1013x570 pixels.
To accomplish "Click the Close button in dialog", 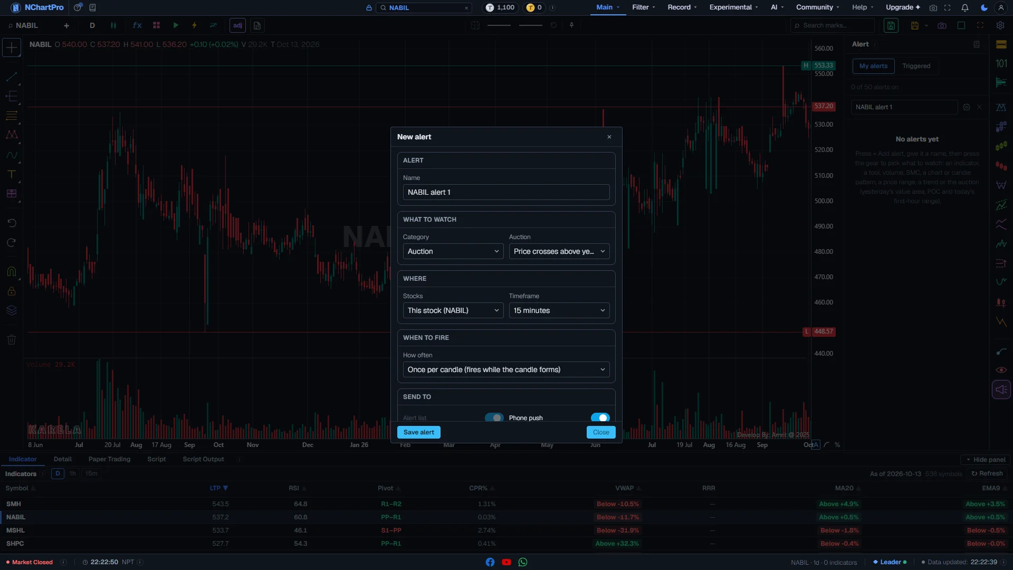I will [x=601, y=432].
